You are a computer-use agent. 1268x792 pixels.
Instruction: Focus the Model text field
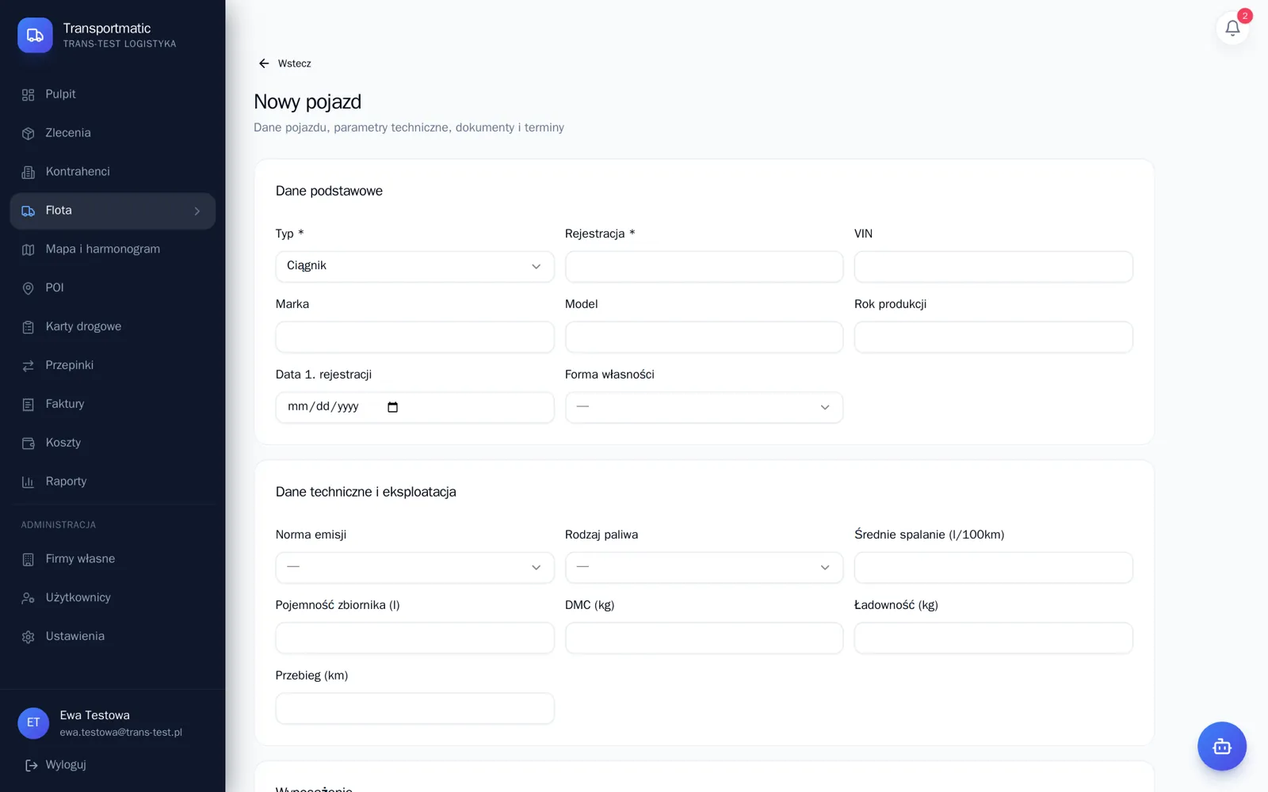[x=704, y=337]
